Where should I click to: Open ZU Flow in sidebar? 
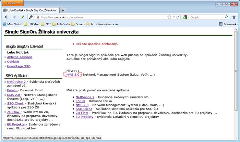[x=13, y=112]
